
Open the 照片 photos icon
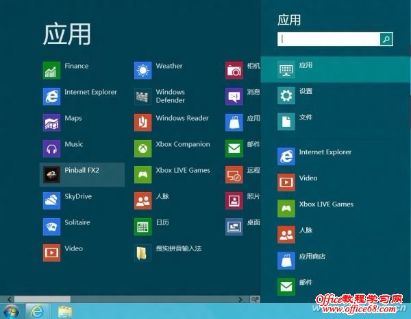(234, 200)
